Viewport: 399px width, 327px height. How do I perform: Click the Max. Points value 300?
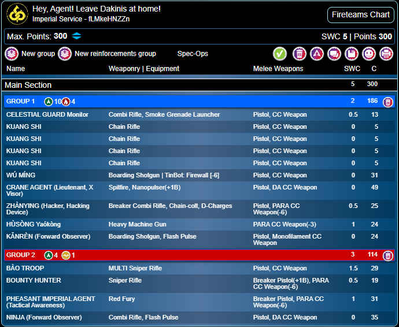[x=60, y=36]
